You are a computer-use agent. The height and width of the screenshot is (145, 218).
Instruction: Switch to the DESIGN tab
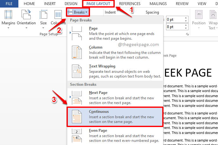[71, 3]
